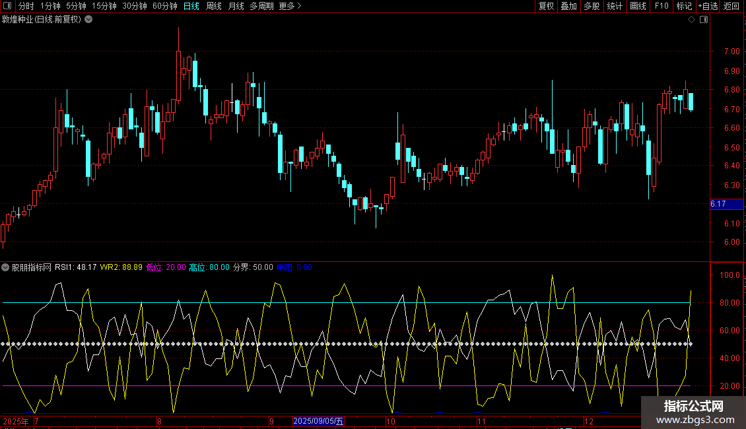746x429 pixels.
Task: Select the 月线 monthly tab
Action: pos(236,6)
